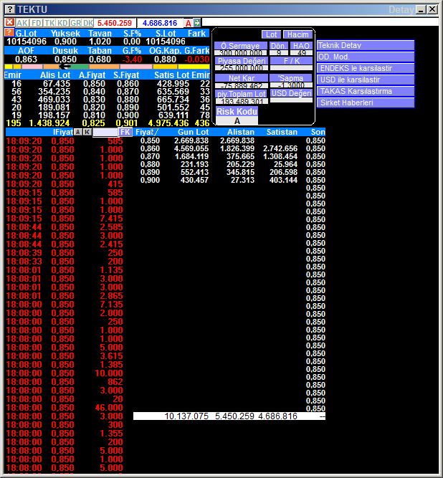Click the Net Kar label
Image resolution: width=443 pixels, height=478 pixels.
[242, 78]
